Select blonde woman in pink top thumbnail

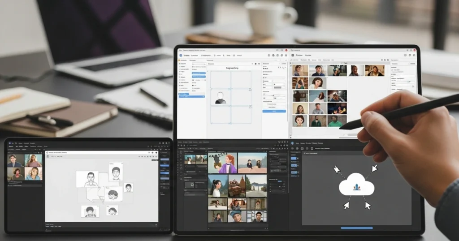(33, 160)
